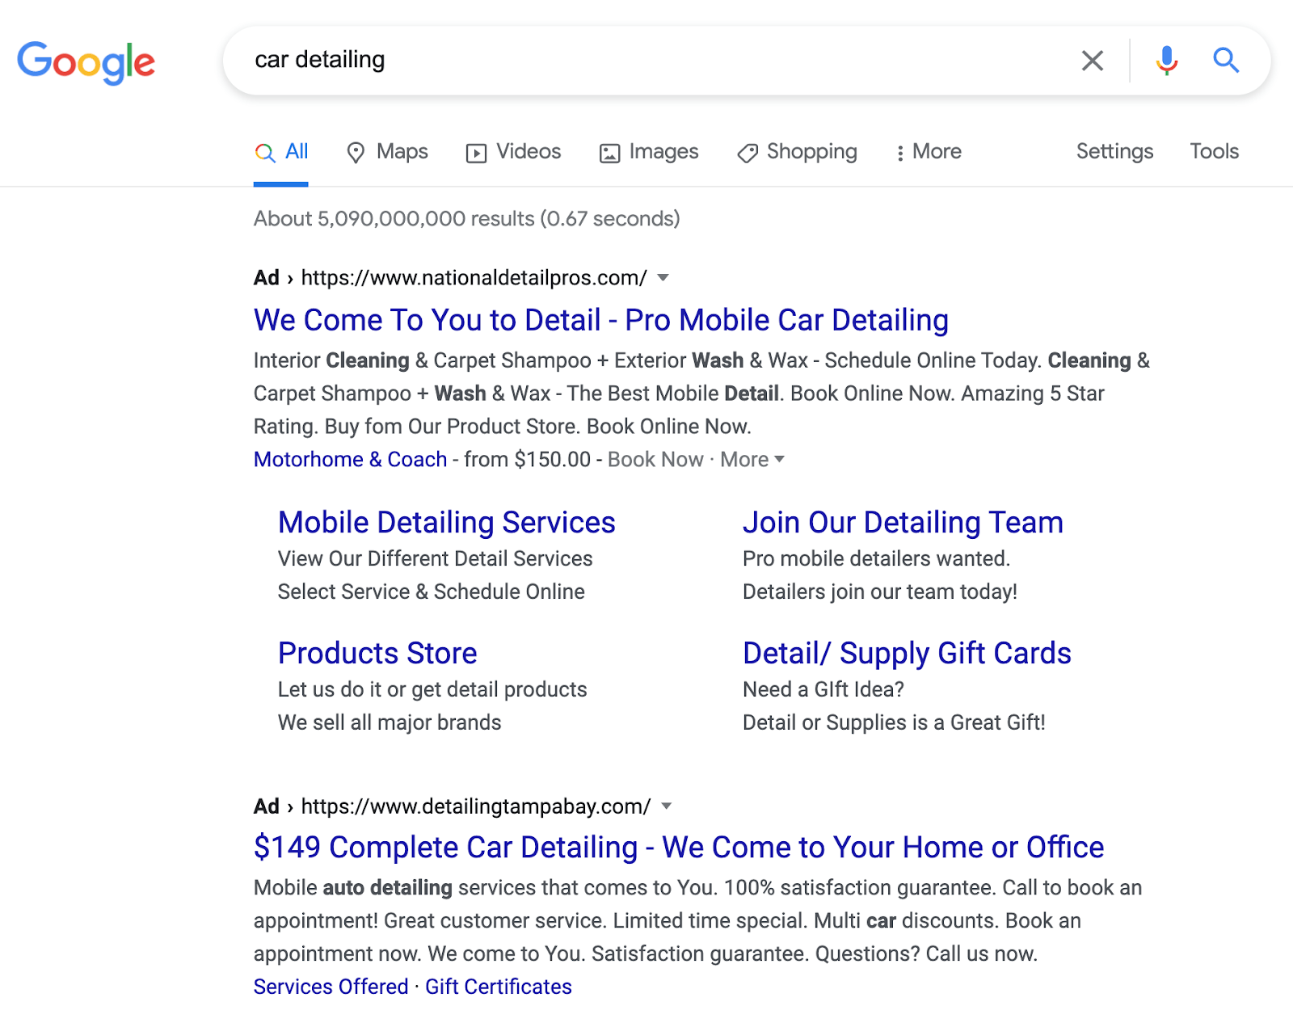The width and height of the screenshot is (1293, 1027).
Task: Click 'View Our Different Detail Services' text
Action: click(x=436, y=558)
